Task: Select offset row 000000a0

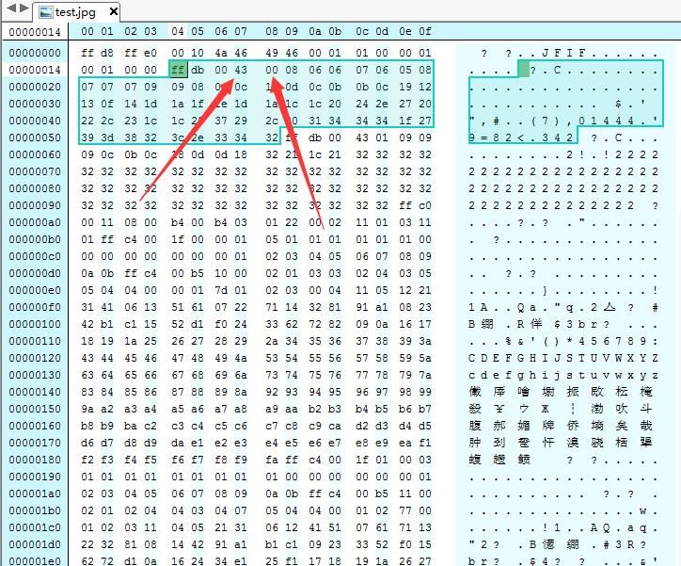Action: click(35, 222)
